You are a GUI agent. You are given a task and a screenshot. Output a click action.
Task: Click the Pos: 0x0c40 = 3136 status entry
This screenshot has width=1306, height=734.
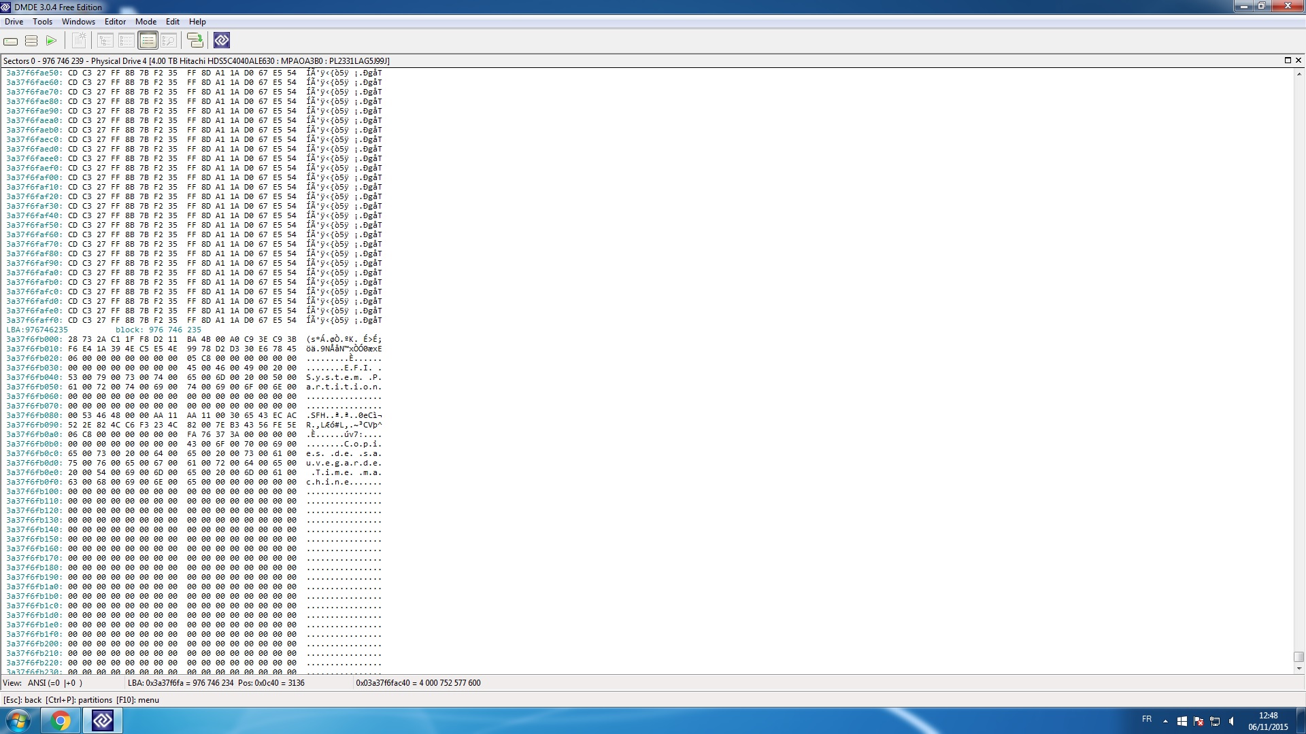[x=271, y=683]
